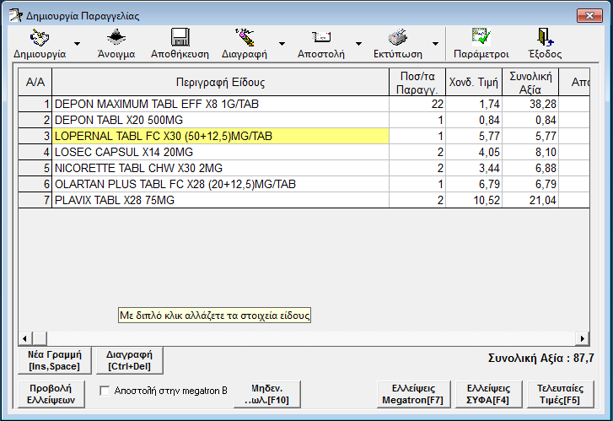The height and width of the screenshot is (421, 613).
Task: Open the Παράμετροι settings icon
Action: click(481, 38)
